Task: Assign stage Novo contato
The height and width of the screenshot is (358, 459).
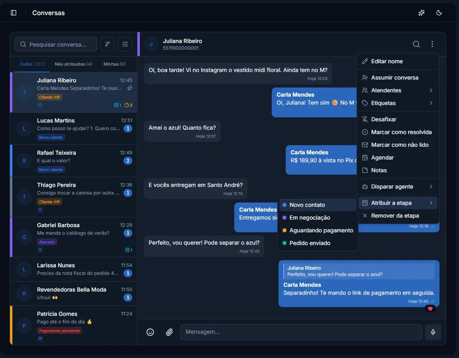Action: coord(318,205)
